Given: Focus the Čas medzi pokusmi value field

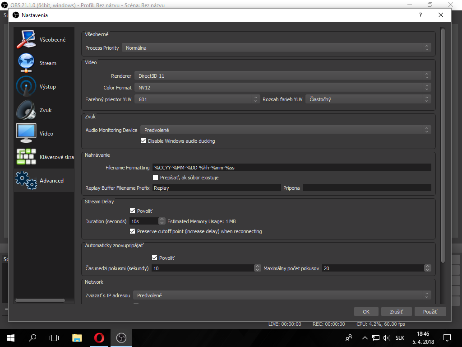Looking at the screenshot, I should point(203,268).
